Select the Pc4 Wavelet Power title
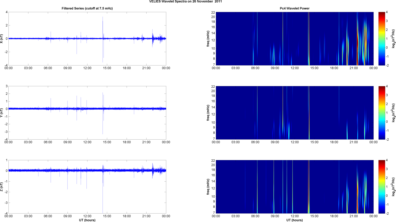Viewport: 396px width, 222px height. click(x=294, y=8)
